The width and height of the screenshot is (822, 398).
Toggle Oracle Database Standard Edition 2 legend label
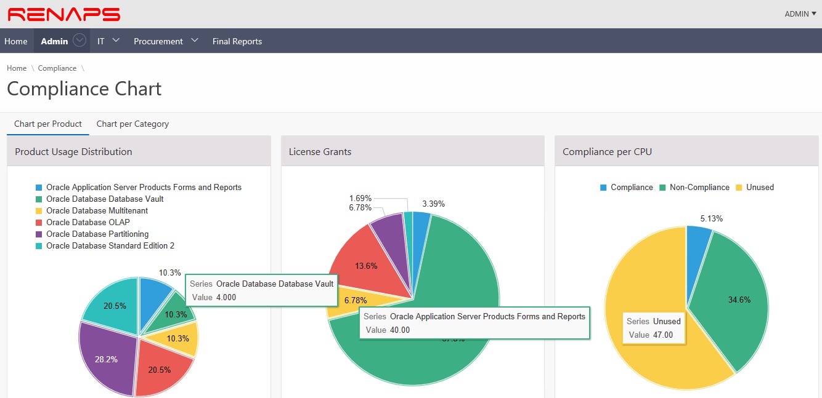click(110, 245)
